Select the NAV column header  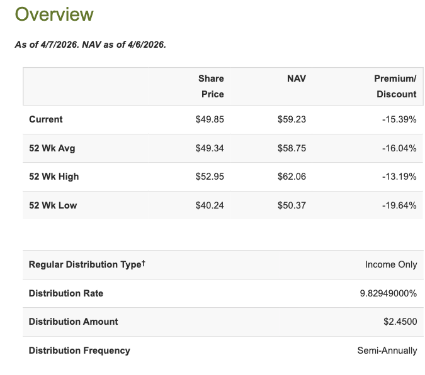click(x=296, y=79)
